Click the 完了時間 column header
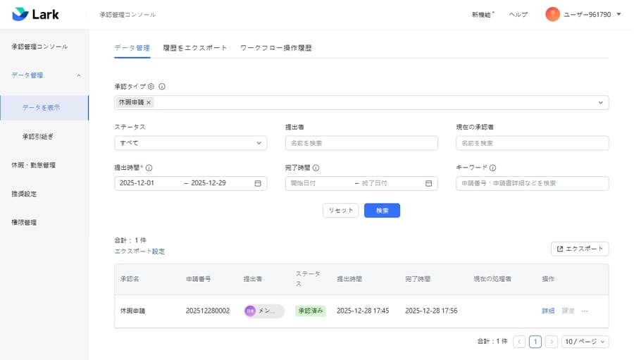This screenshot has height=360, width=634. pos(418,279)
